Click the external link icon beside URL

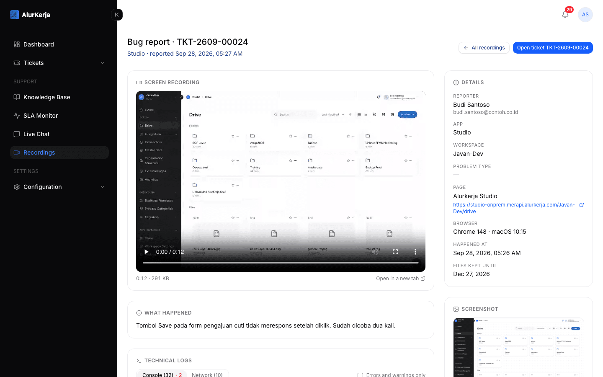[x=581, y=205]
